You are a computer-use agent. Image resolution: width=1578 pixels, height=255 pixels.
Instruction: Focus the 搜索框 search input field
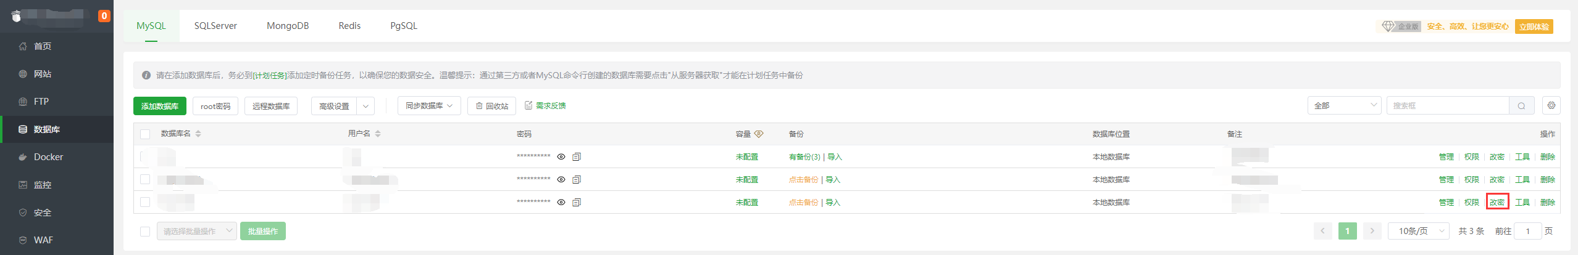pyautogui.click(x=1448, y=106)
